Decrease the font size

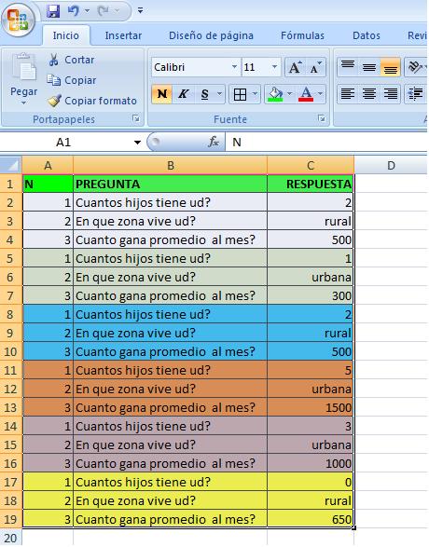click(315, 67)
